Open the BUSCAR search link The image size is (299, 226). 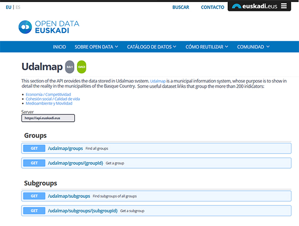coord(181,7)
